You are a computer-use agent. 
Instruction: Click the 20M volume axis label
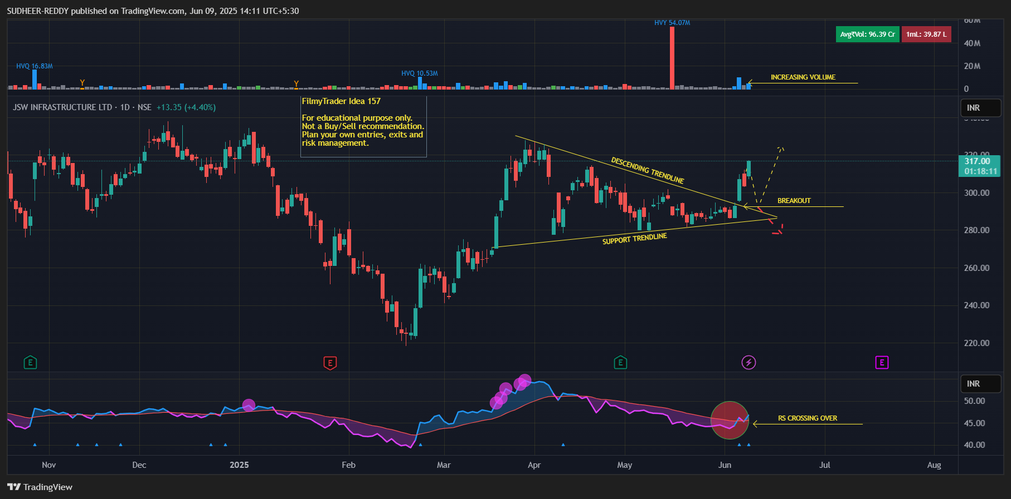point(972,66)
